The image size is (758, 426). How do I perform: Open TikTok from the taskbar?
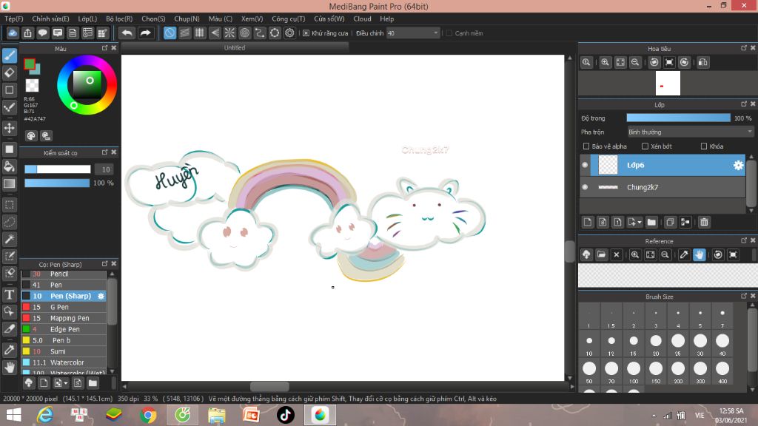pos(285,416)
